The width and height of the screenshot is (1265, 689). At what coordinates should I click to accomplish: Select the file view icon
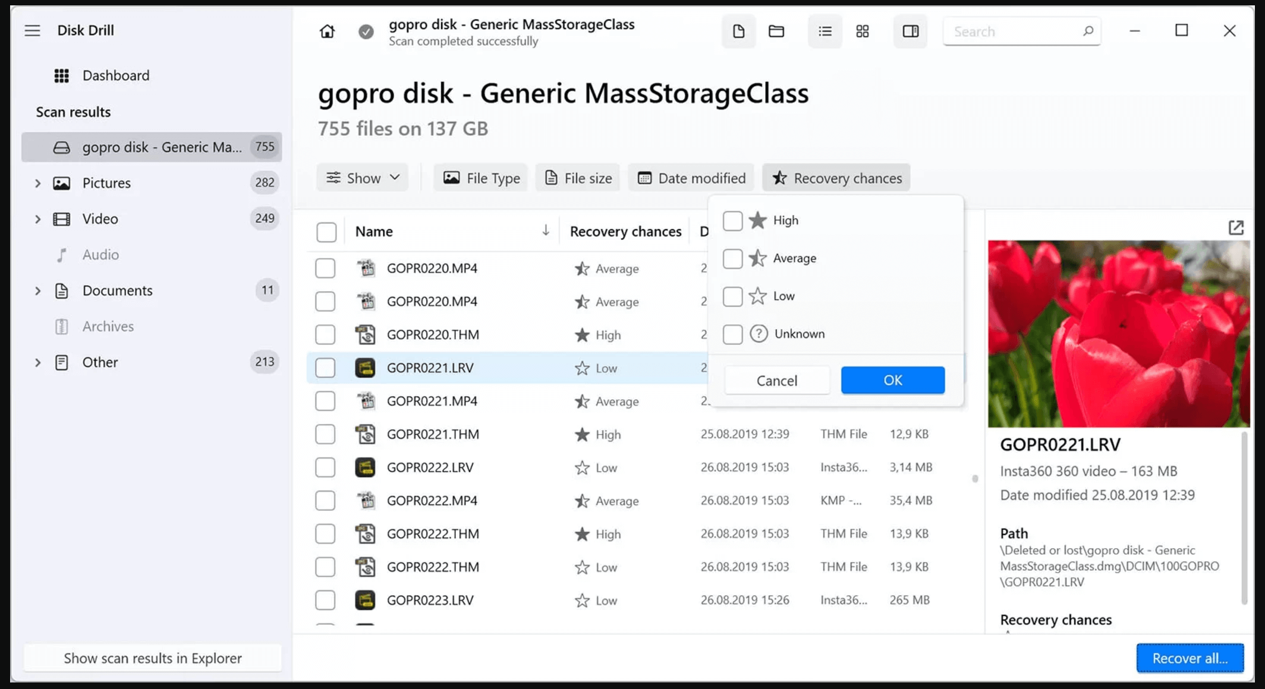click(738, 31)
